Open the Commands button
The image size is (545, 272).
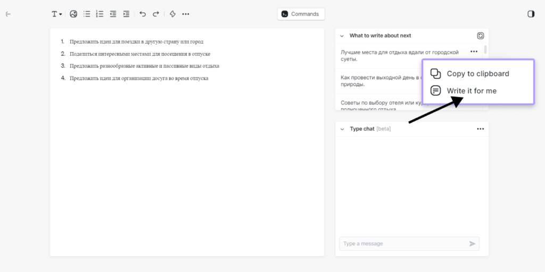click(301, 14)
